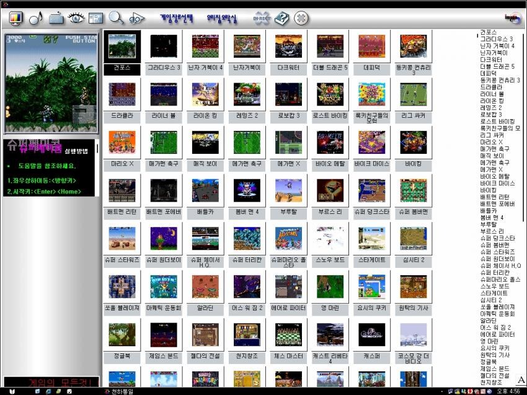Pick the 체스 마스터 thumbnail

click(288, 334)
